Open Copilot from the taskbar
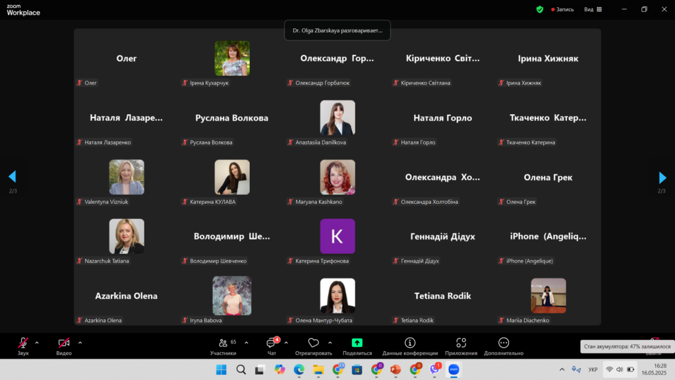This screenshot has width=675, height=380. click(x=279, y=369)
